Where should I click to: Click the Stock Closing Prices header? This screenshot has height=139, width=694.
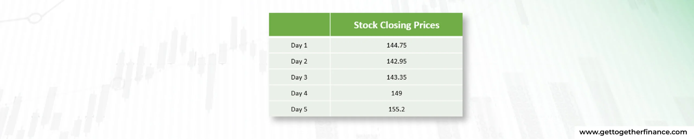[x=396, y=25]
